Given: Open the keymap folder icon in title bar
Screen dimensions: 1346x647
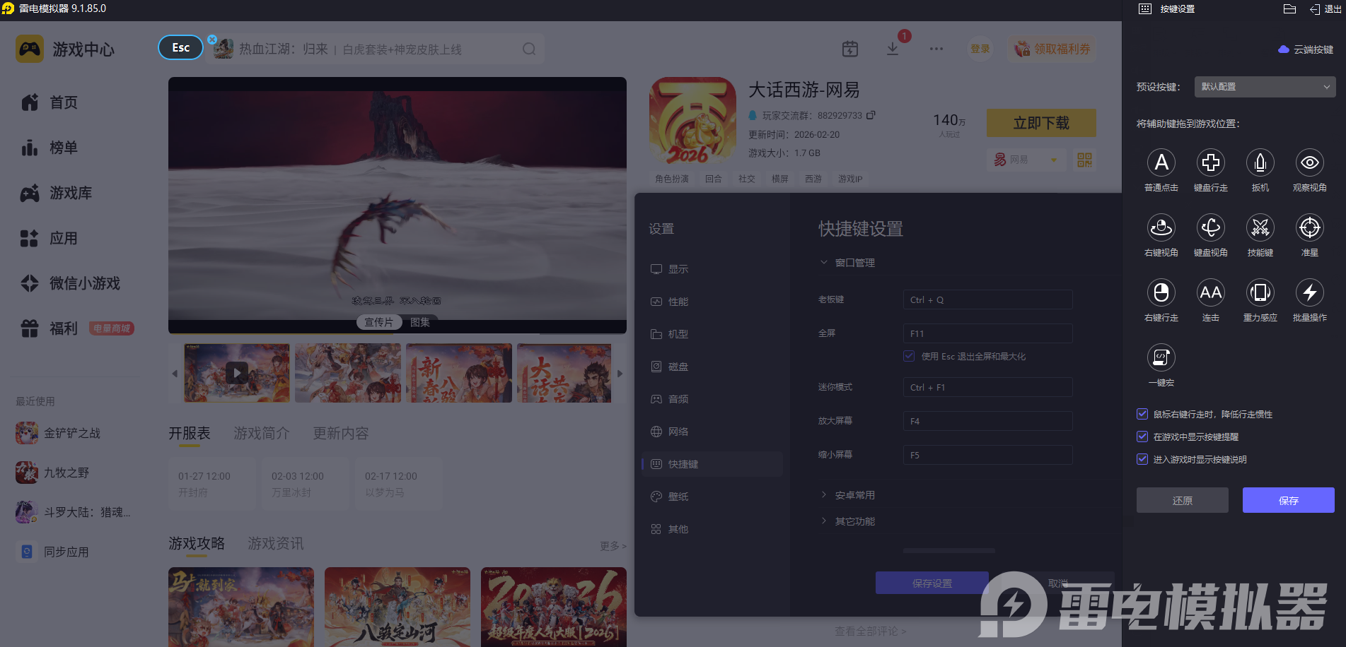Looking at the screenshot, I should click(1289, 9).
